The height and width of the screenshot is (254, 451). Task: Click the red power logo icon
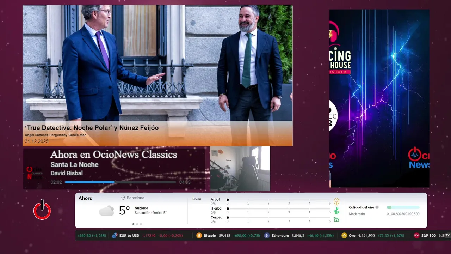pos(42,210)
